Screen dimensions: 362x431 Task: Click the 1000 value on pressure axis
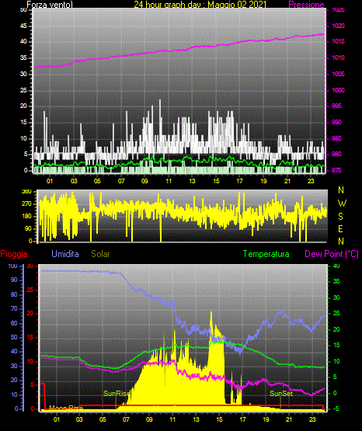338,90
